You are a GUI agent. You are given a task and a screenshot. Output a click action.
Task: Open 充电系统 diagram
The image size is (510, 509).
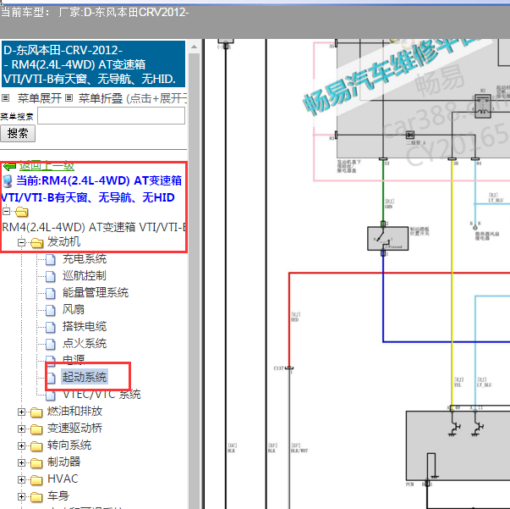[85, 259]
